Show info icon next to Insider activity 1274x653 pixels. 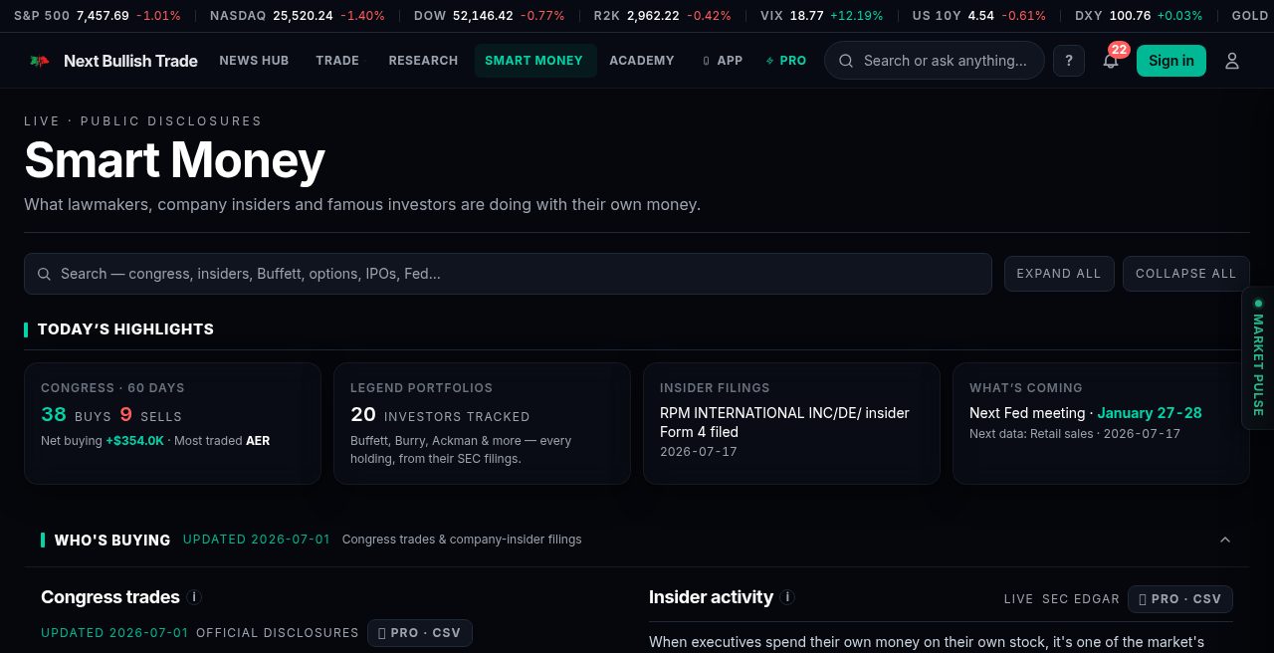(787, 597)
